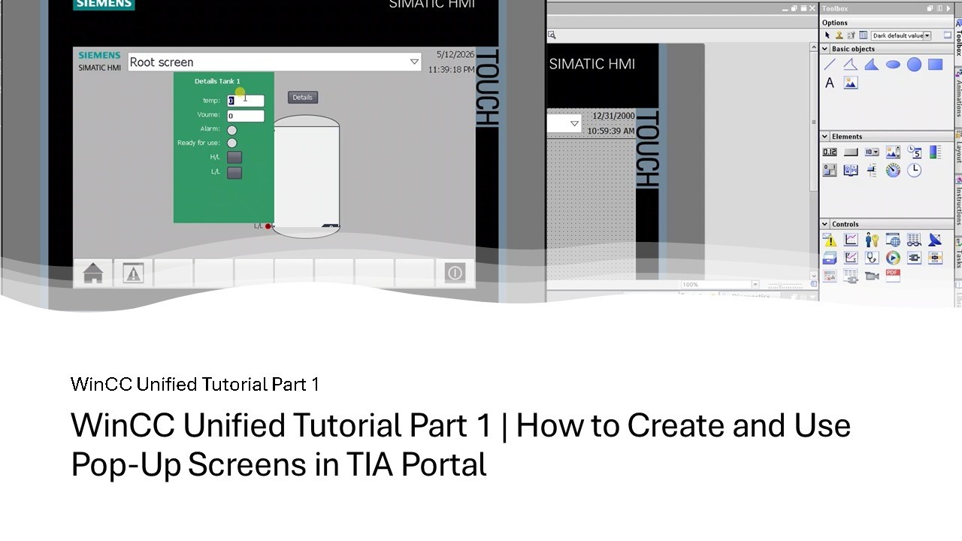Viewport: 962px width, 541px height.
Task: Choose the Web browser control icon
Action: pyautogui.click(x=893, y=240)
